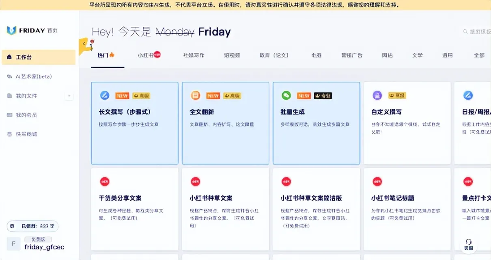491x260 pixels.
Task: Open the 小红书笔记标题 template
Action: click(x=407, y=209)
